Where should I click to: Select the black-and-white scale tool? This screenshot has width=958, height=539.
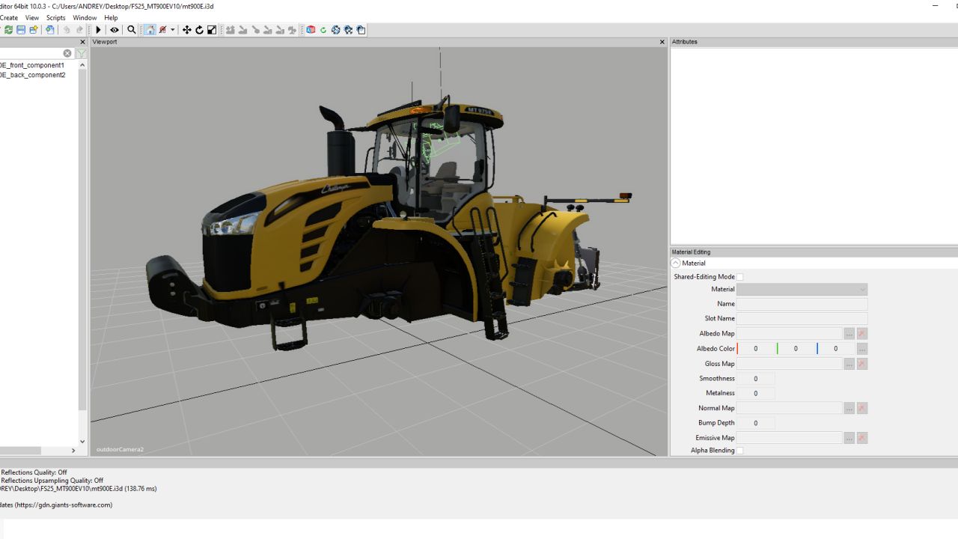212,30
